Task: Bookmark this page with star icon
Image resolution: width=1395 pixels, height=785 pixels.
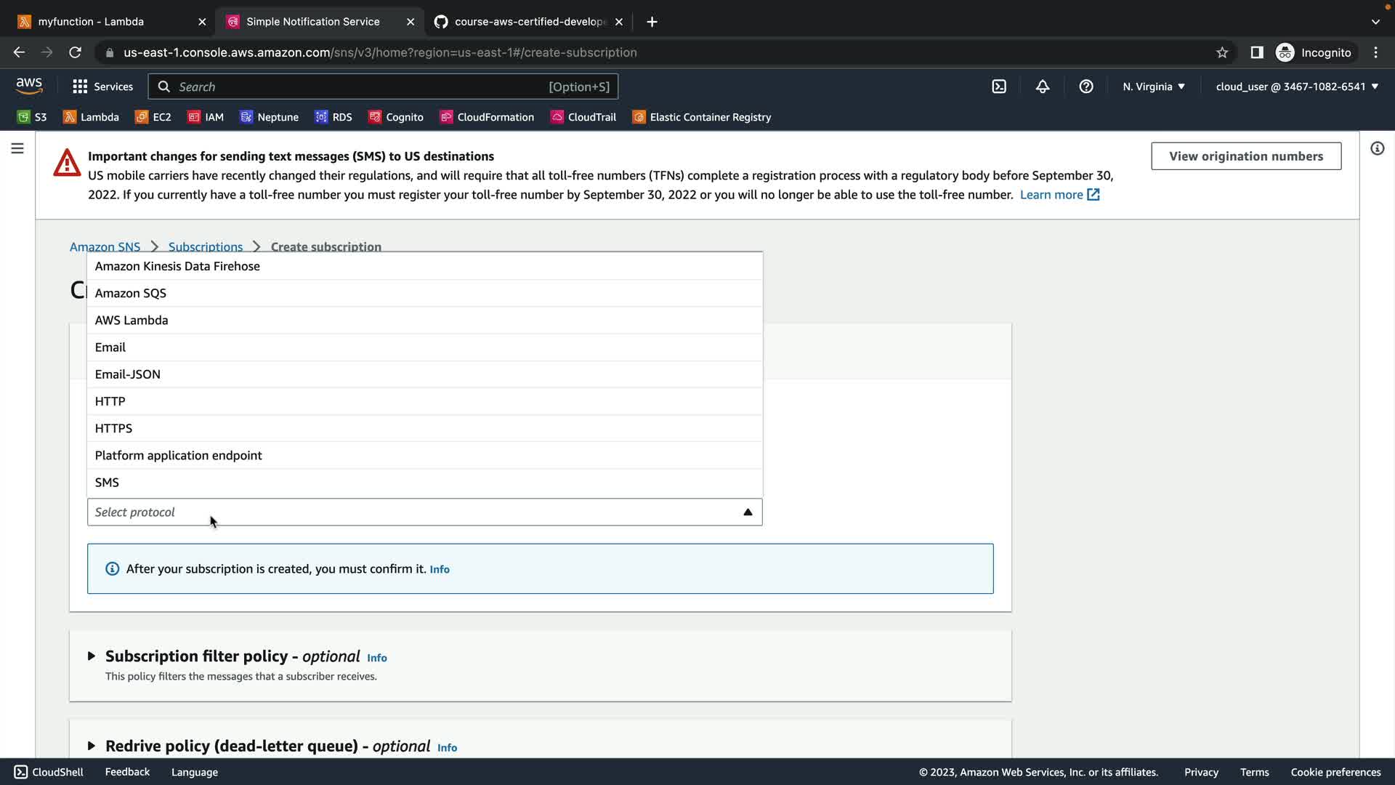Action: pos(1222,52)
